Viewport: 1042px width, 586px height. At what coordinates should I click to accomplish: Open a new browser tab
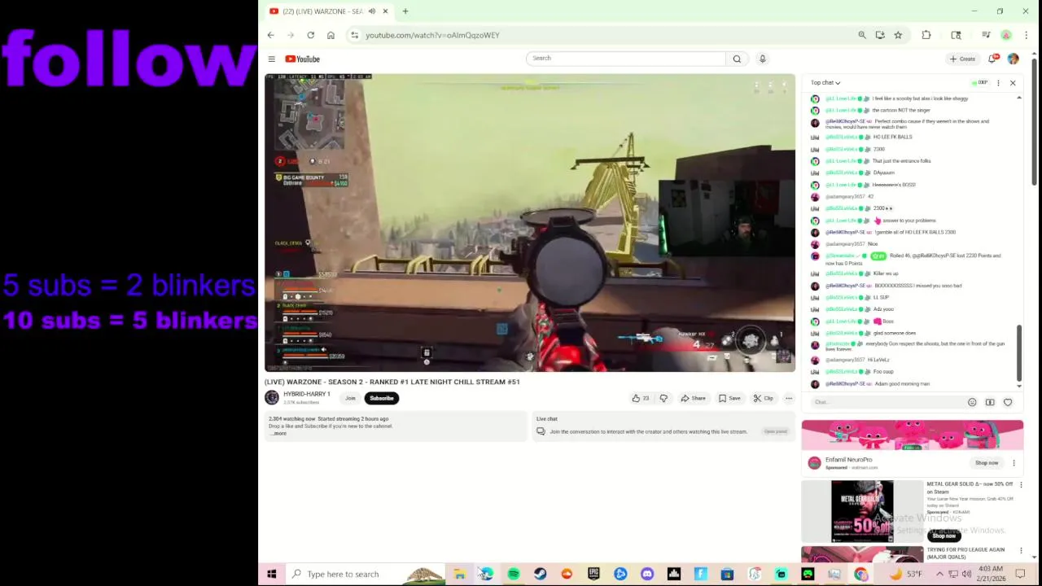(x=405, y=11)
